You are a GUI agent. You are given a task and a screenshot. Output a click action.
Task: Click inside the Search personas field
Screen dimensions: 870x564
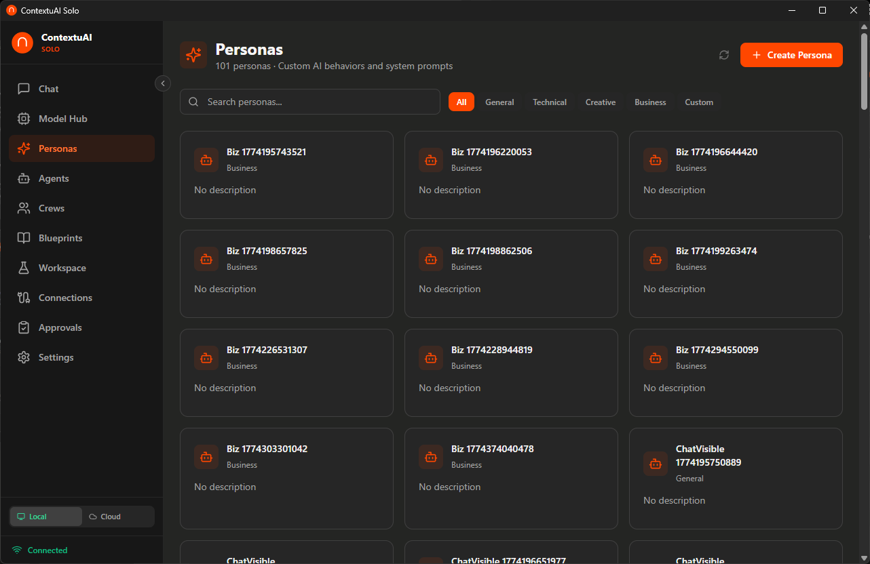coord(309,102)
